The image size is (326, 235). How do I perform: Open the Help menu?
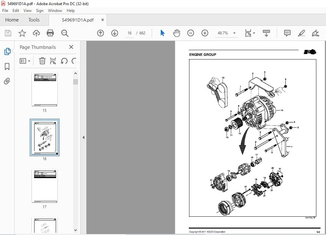[x=71, y=11]
